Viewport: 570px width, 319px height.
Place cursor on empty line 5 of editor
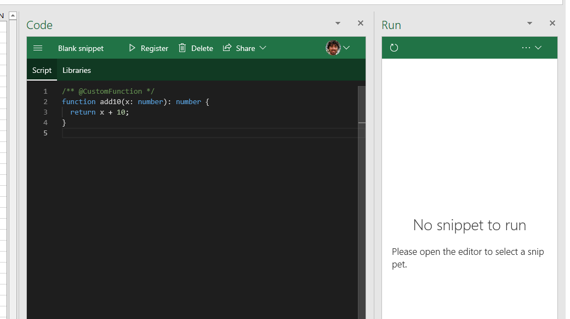click(x=110, y=133)
